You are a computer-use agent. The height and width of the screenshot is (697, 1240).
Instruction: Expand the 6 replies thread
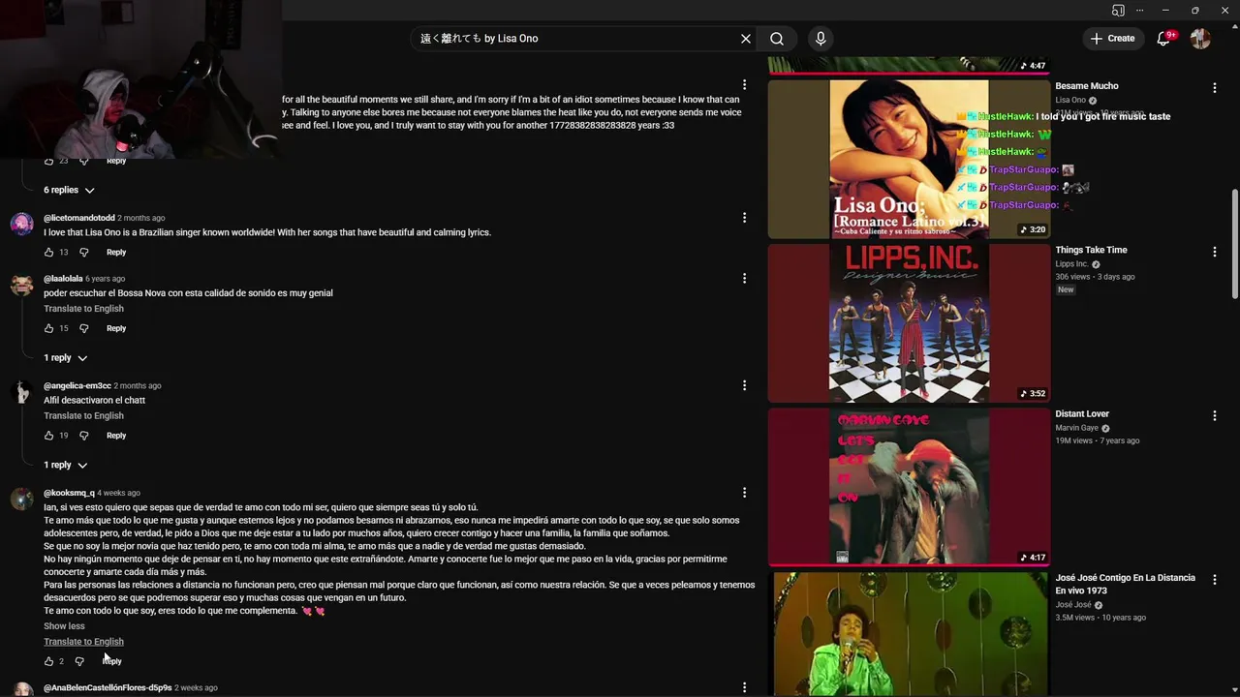69,190
